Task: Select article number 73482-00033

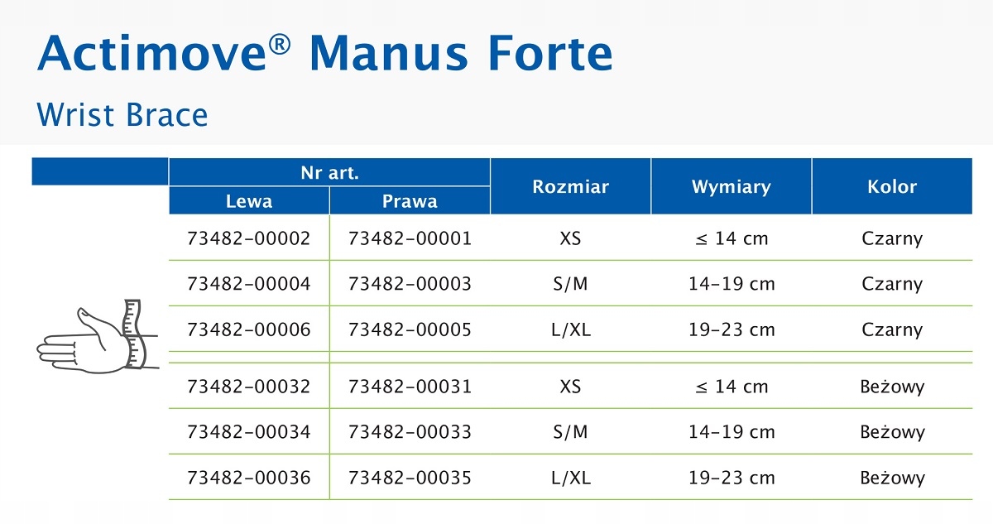Action: click(x=410, y=432)
